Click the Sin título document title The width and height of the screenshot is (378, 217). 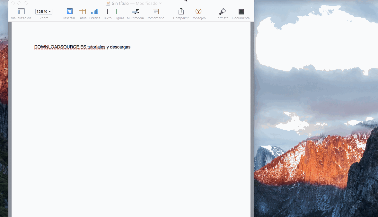(120, 4)
